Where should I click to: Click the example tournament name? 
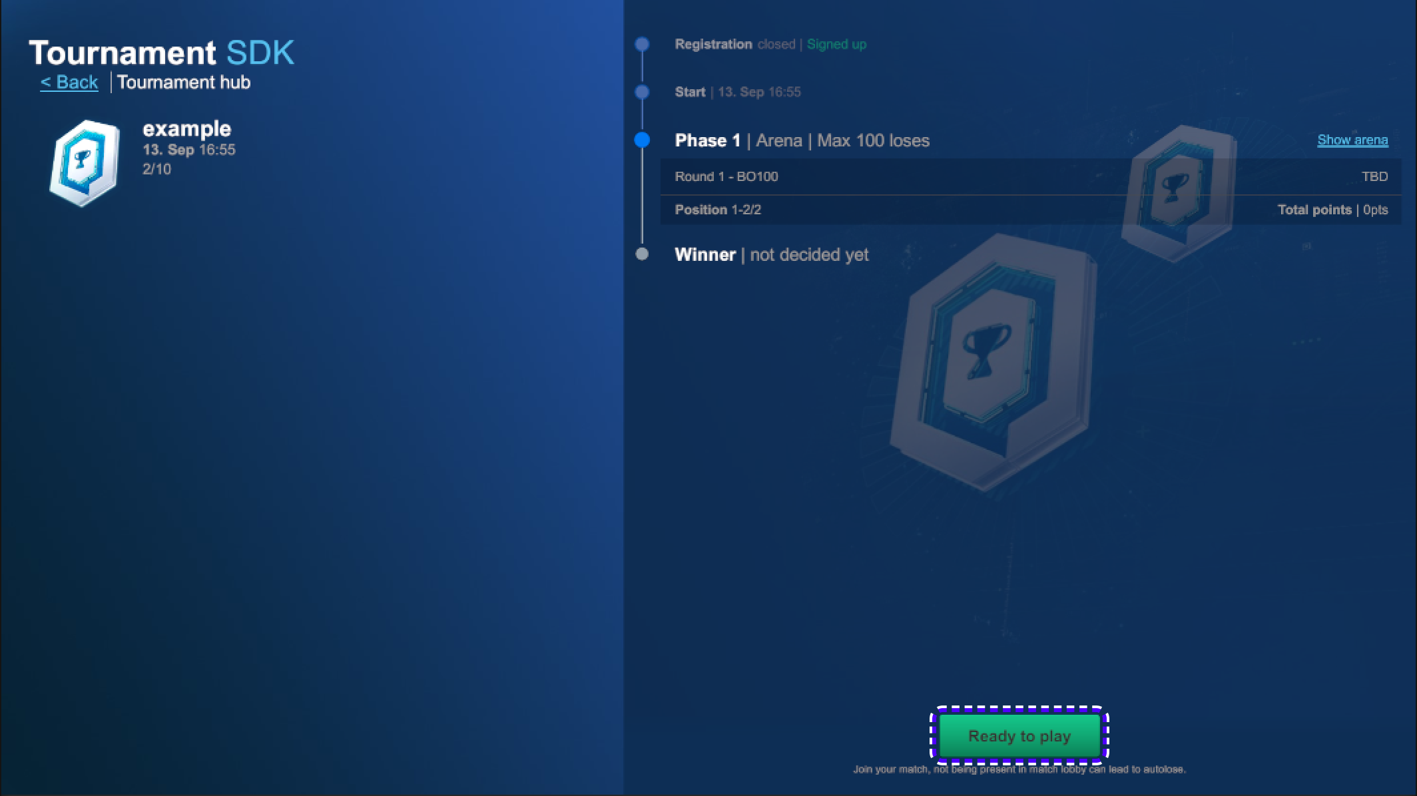point(186,128)
